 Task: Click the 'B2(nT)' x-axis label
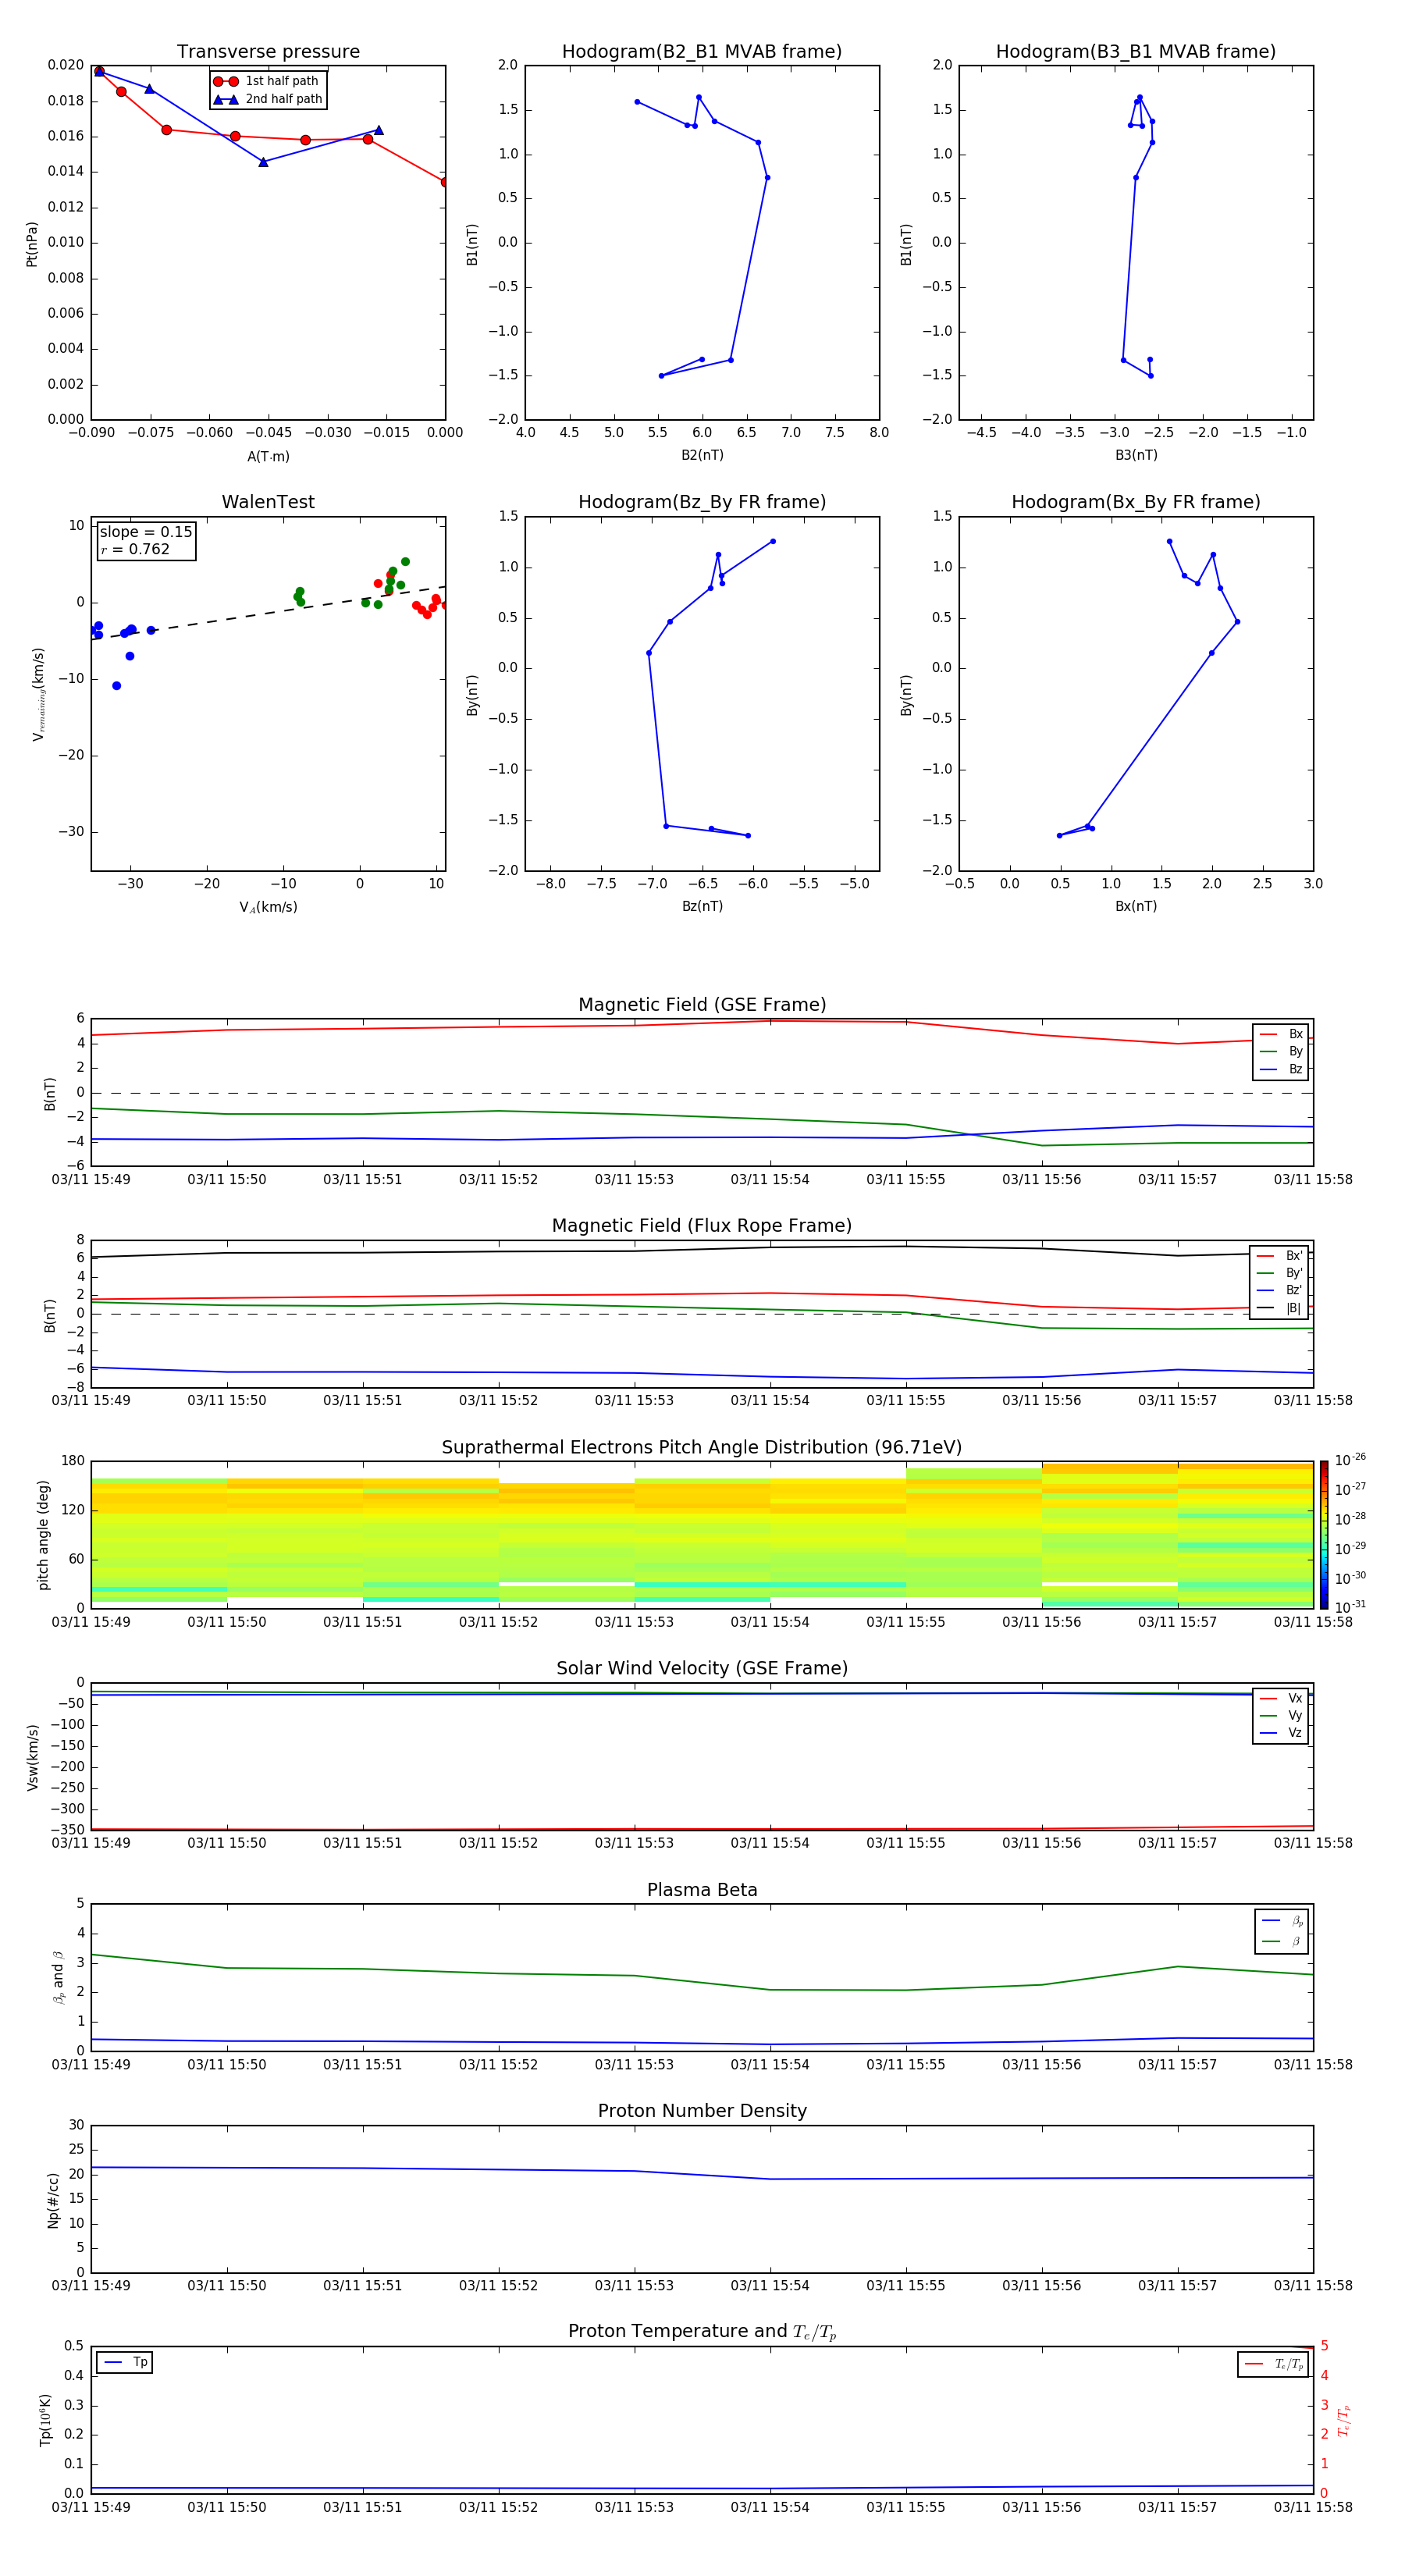(702, 455)
